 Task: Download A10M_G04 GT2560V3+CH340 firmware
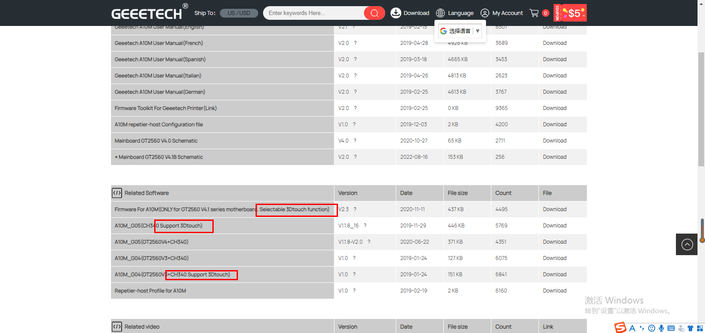pos(555,258)
